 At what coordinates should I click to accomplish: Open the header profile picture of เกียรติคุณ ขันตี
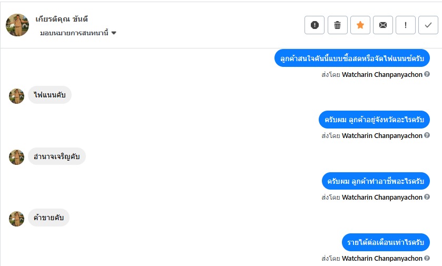pos(17,25)
